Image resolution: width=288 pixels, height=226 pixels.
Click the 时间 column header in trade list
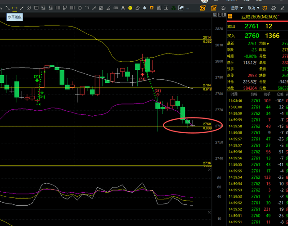coord(234,95)
